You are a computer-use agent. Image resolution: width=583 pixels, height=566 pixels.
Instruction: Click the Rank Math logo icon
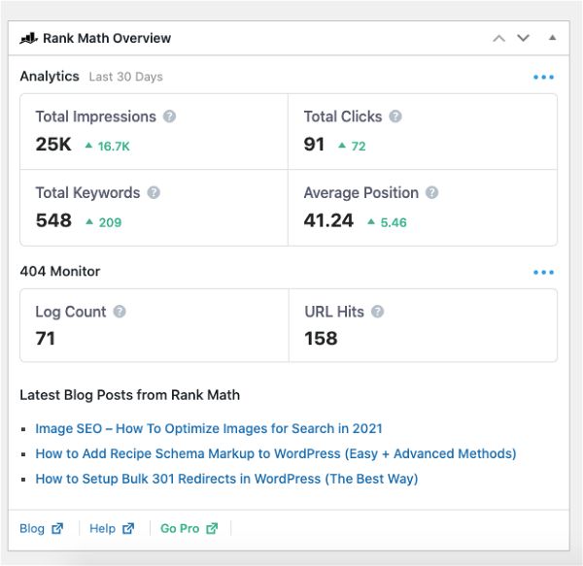pos(28,38)
